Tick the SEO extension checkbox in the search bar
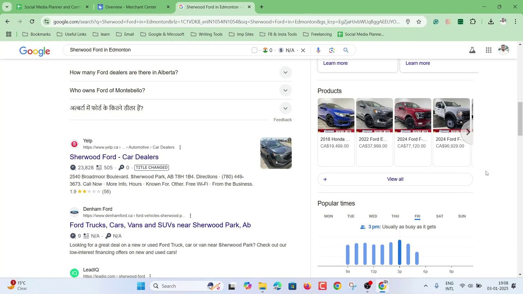This screenshot has width=523, height=294. [x=255, y=50]
